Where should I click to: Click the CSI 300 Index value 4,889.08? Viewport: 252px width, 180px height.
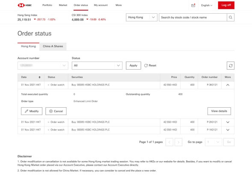pos(77,20)
